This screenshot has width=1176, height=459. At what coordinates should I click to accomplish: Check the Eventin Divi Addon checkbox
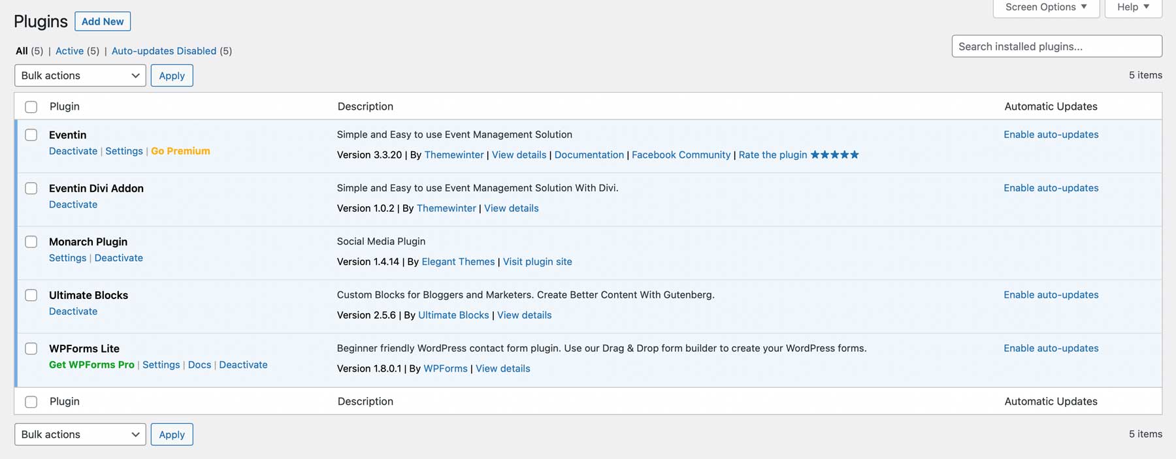click(x=31, y=189)
